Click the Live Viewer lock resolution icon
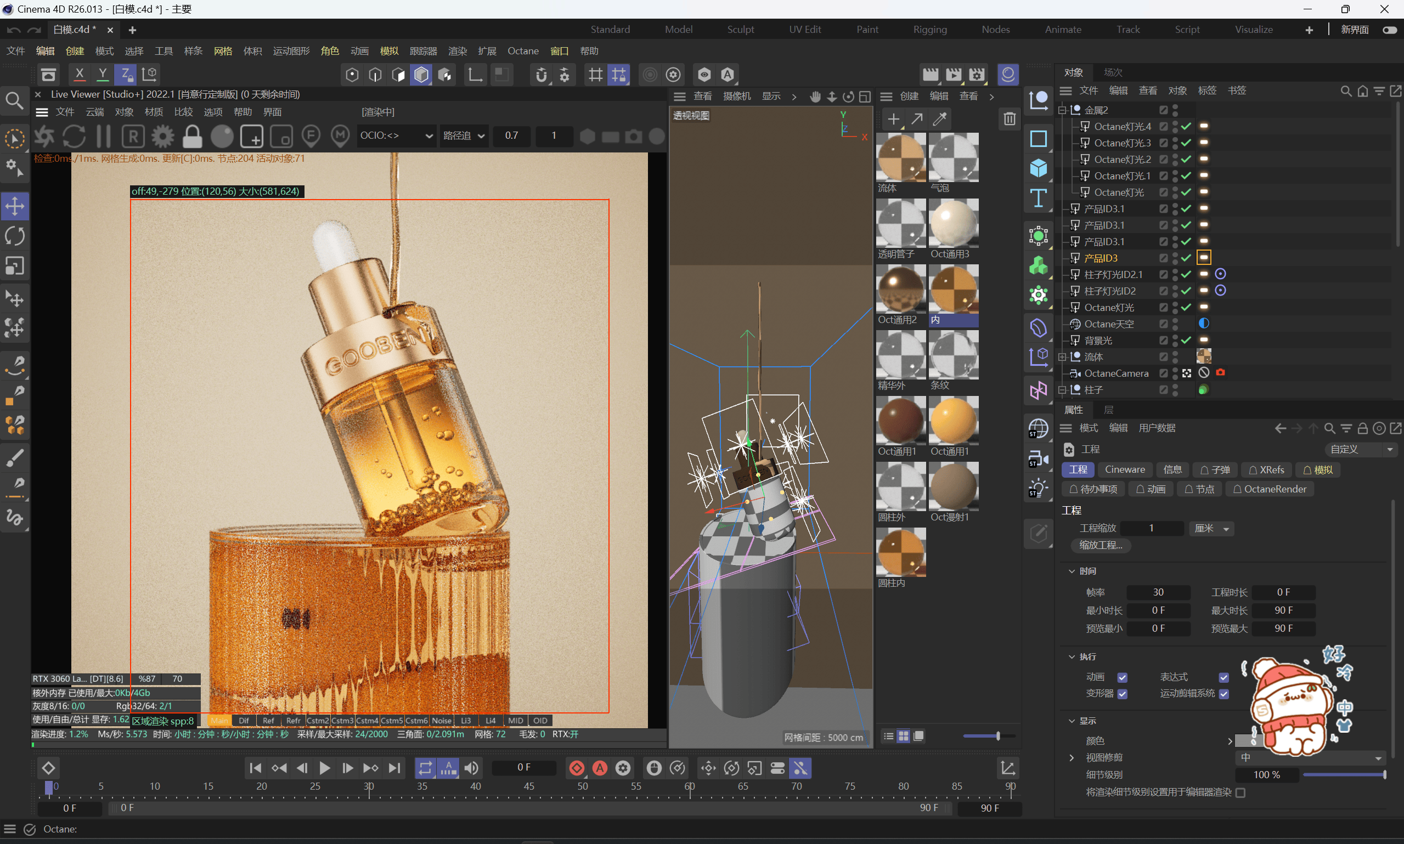 [192, 137]
